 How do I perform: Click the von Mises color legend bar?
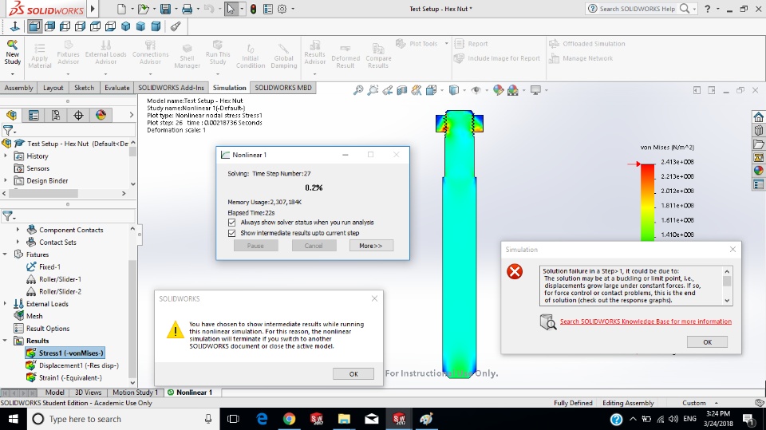[647, 202]
